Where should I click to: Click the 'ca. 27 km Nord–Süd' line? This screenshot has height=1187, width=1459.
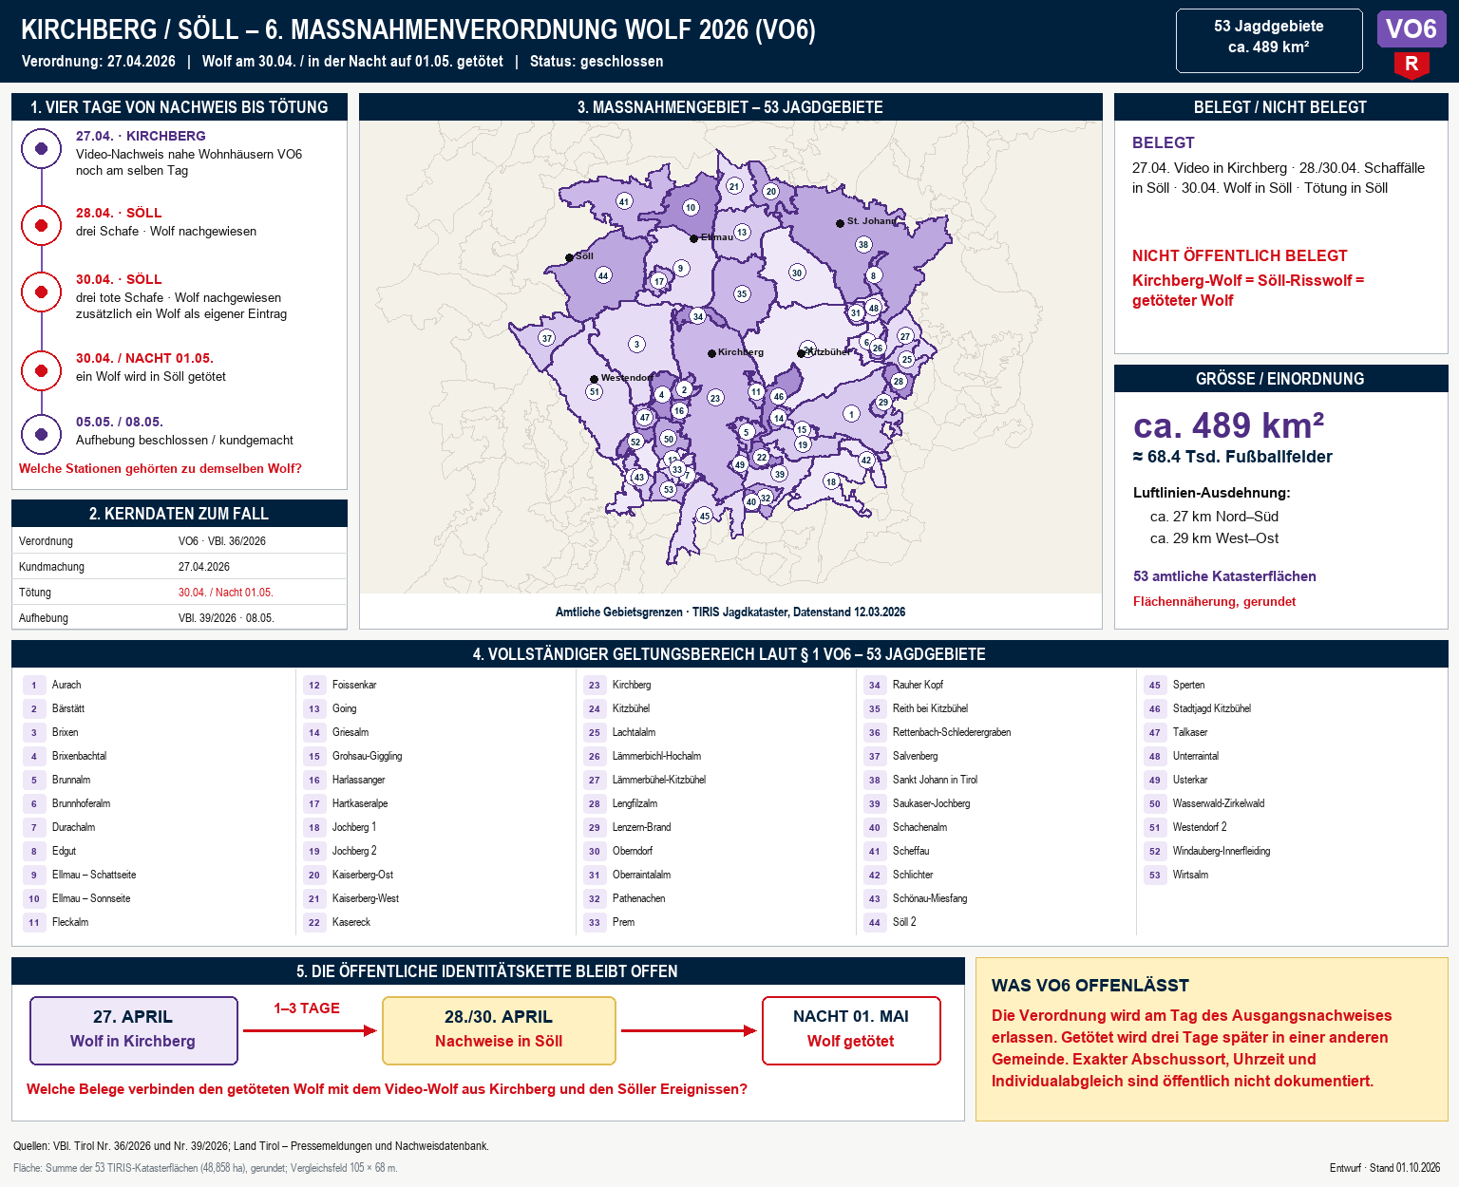[x=1214, y=517]
